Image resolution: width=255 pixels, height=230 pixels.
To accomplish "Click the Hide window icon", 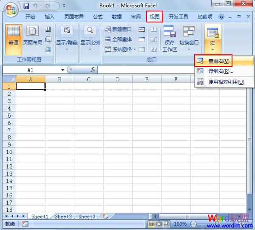I will pyautogui.click(x=142, y=39).
